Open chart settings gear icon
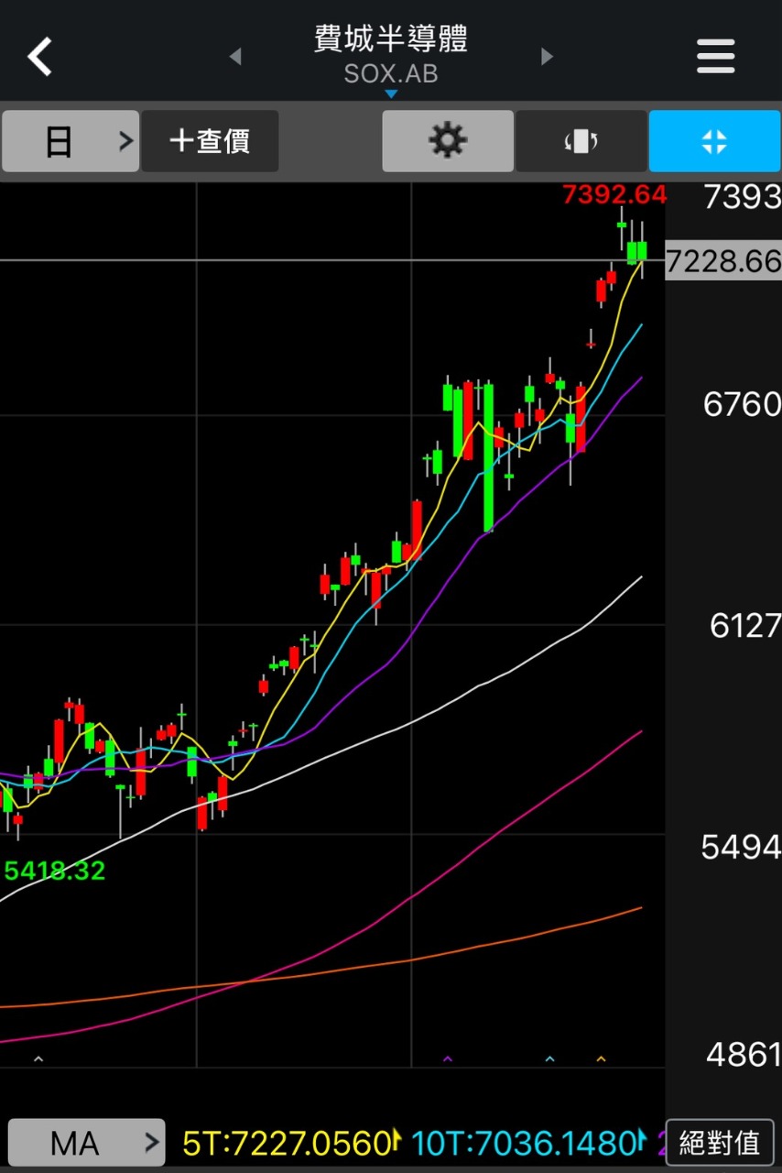Screen dimensions: 782x1173 (448, 141)
